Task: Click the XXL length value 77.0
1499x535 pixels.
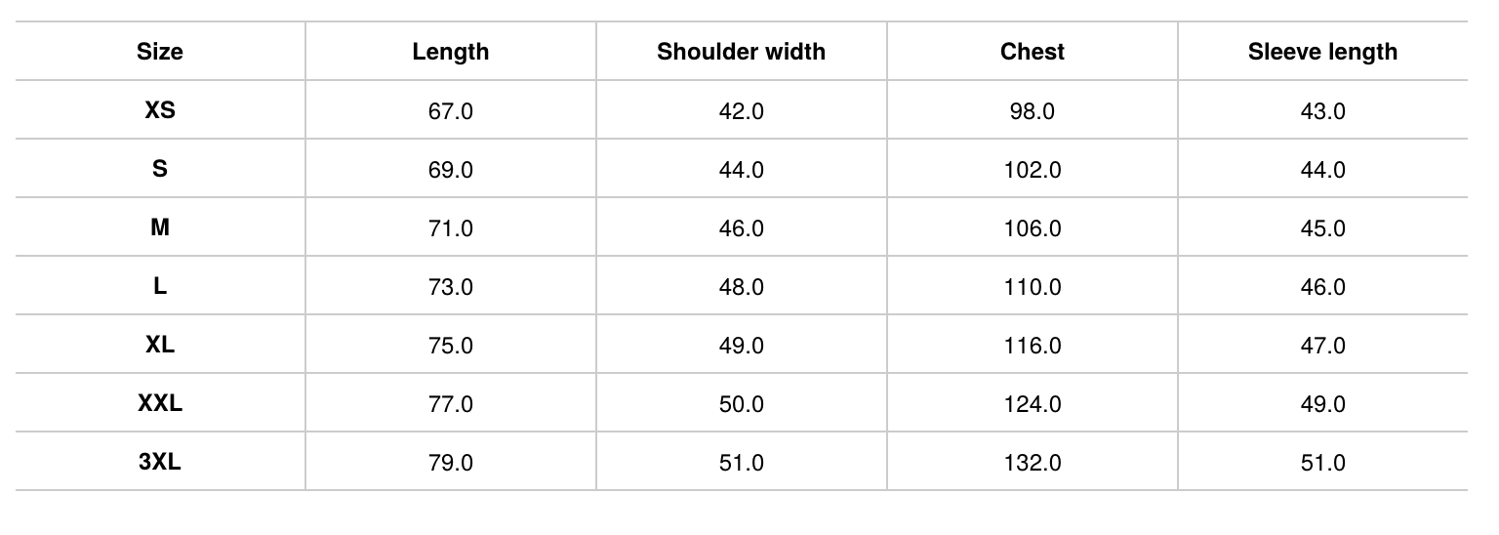Action: pos(450,404)
